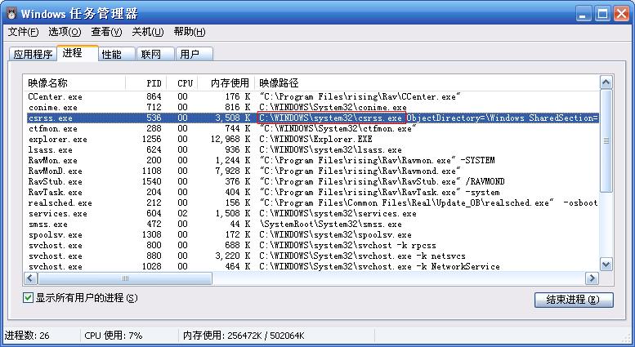Select the RavMonD.exe process
Viewport: 635px width, 347px height.
[x=311, y=171]
